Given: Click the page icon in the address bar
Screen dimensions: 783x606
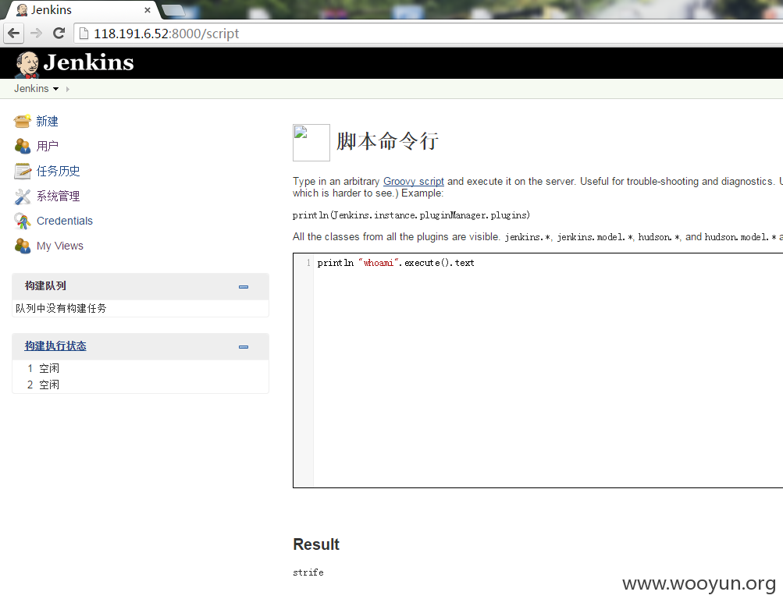Looking at the screenshot, I should [84, 34].
